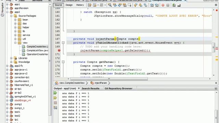
Task: Select the Output - app2 (run) tab
Action: pos(65,88)
